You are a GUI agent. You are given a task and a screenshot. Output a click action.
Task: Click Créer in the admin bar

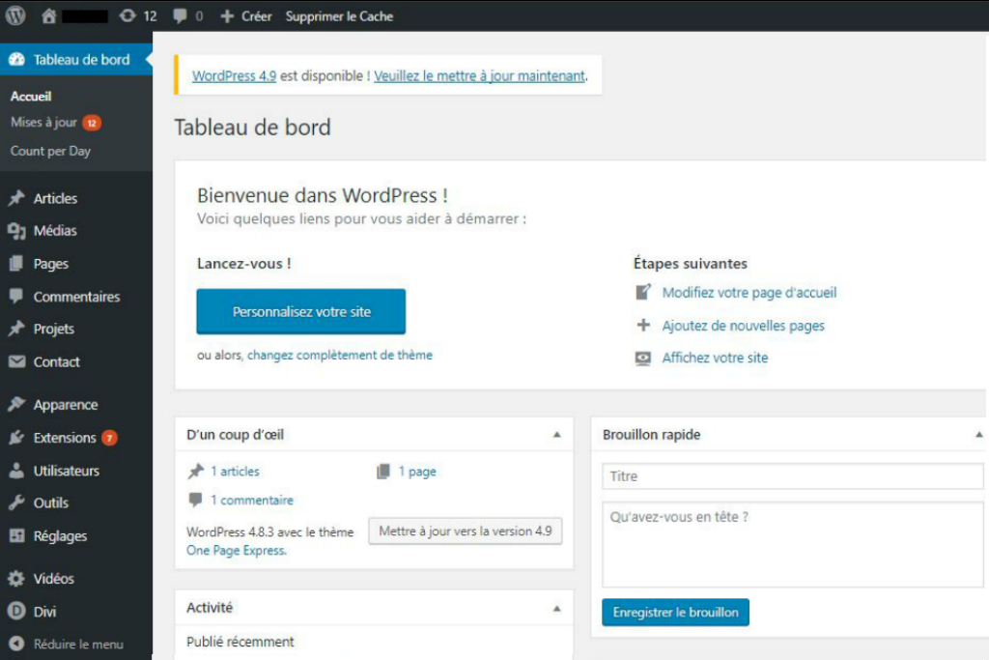(x=257, y=16)
